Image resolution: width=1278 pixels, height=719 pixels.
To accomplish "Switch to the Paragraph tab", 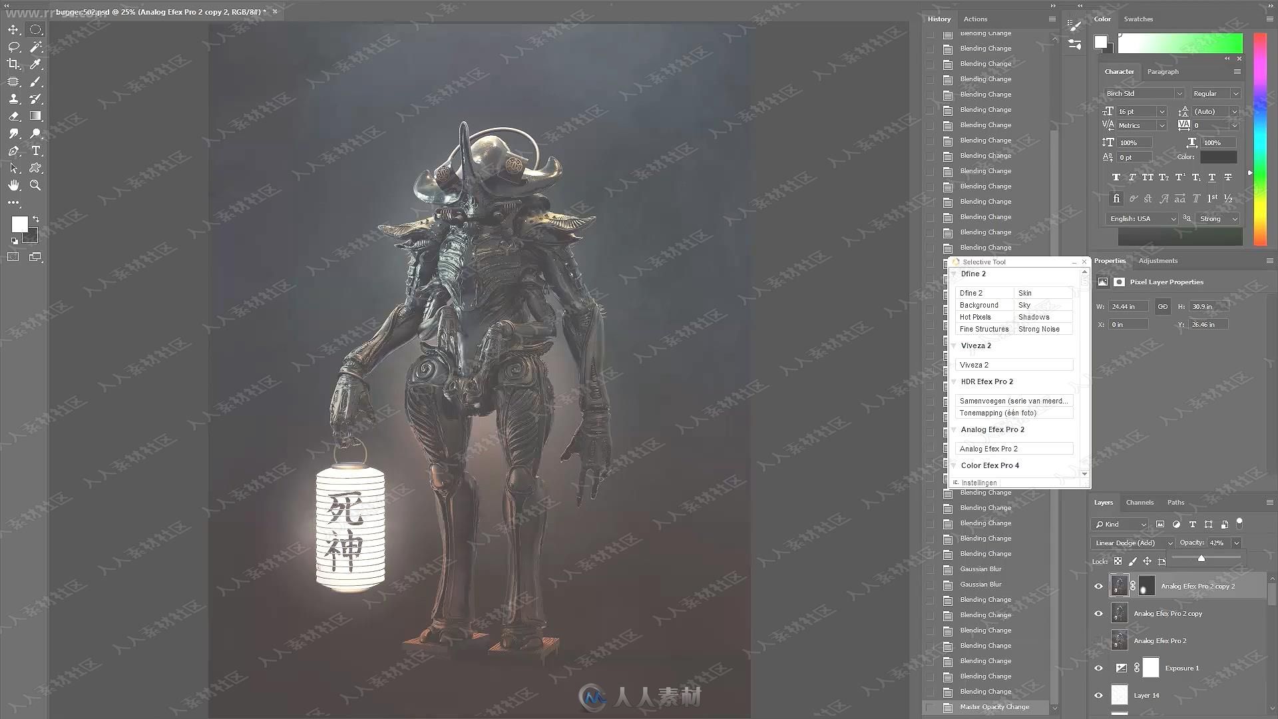I will click(1163, 72).
